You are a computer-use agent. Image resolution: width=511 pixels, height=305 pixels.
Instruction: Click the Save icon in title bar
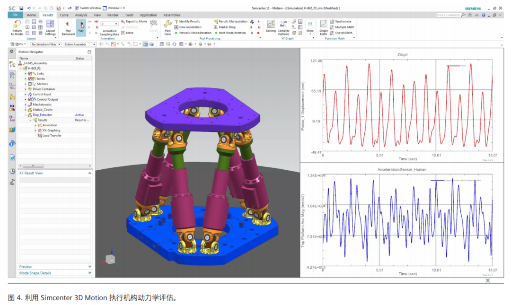click(x=21, y=8)
